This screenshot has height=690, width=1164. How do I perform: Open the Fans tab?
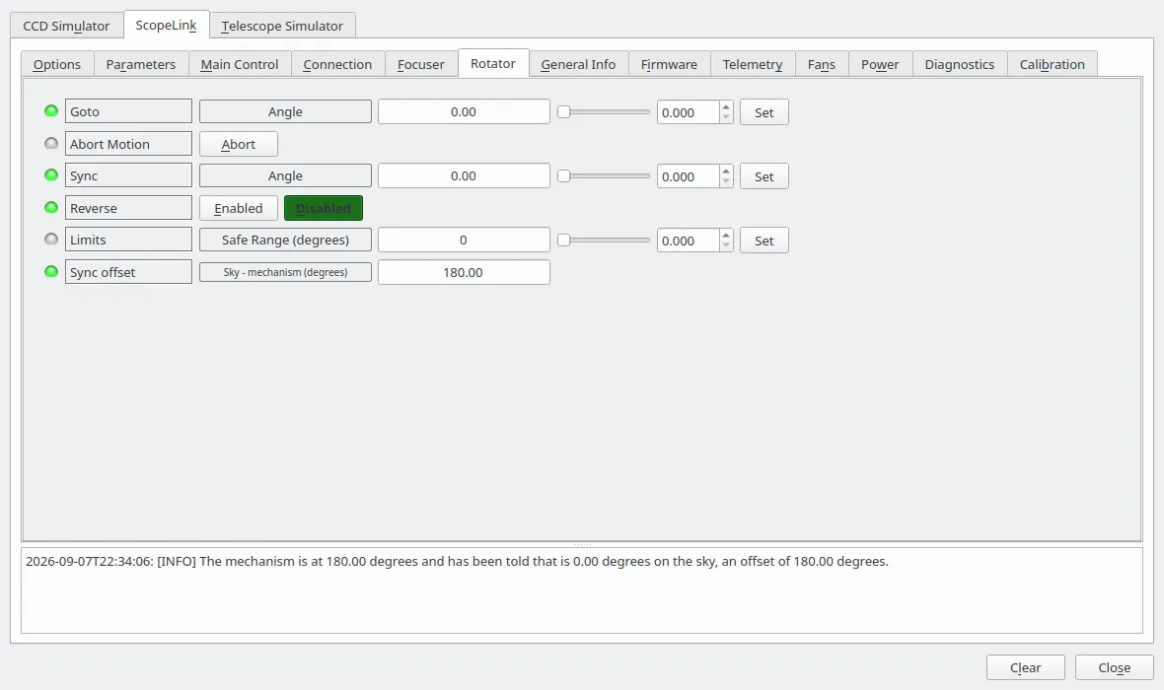(822, 64)
